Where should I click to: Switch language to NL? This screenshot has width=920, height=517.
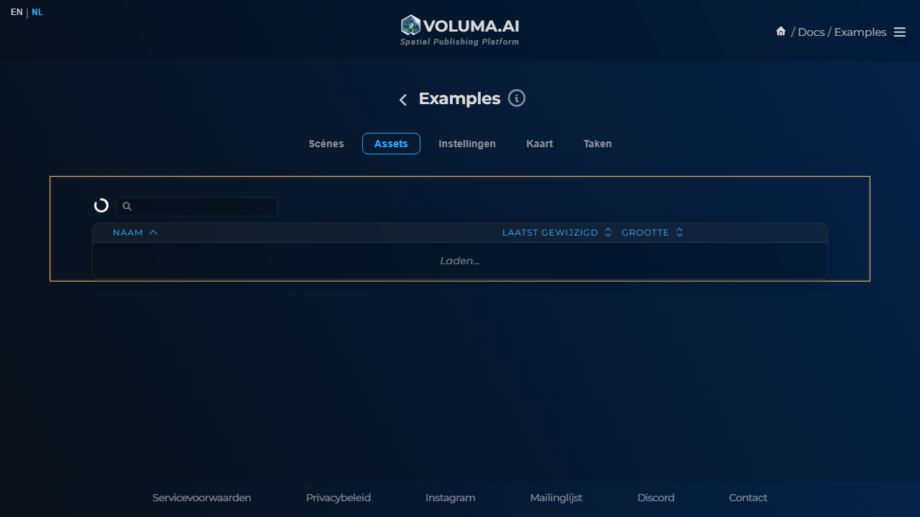[x=37, y=12]
